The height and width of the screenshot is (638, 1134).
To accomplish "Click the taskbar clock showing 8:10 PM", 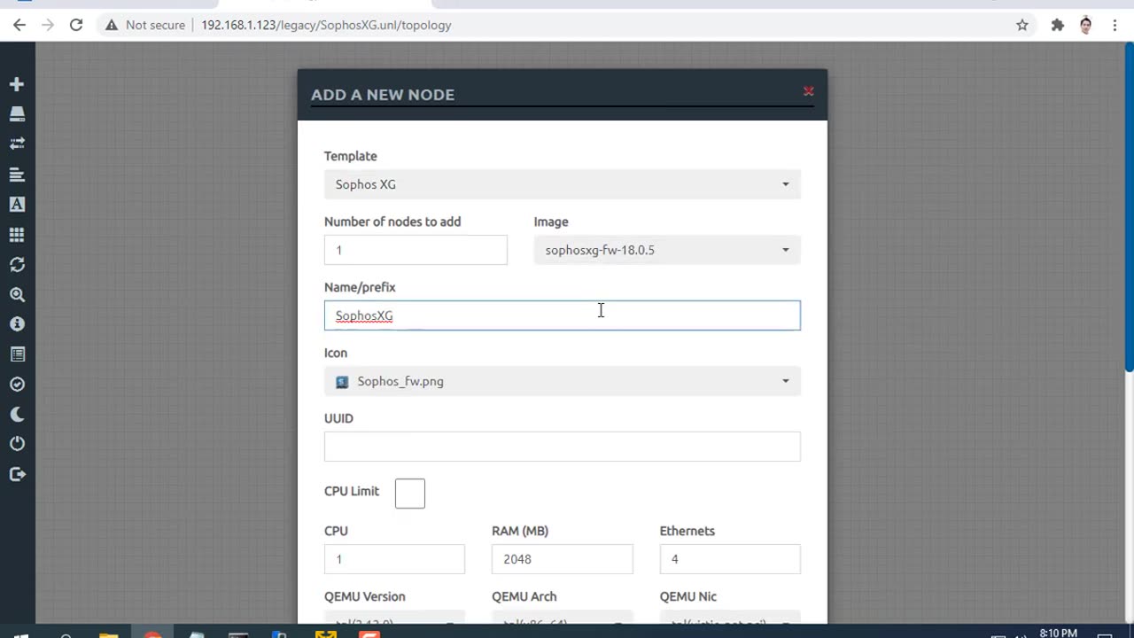I will (x=1058, y=633).
